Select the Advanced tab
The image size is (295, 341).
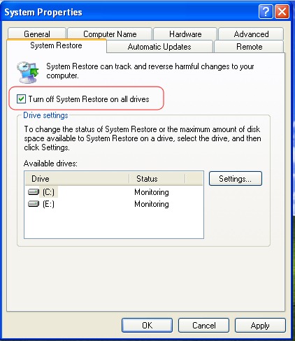[251, 34]
